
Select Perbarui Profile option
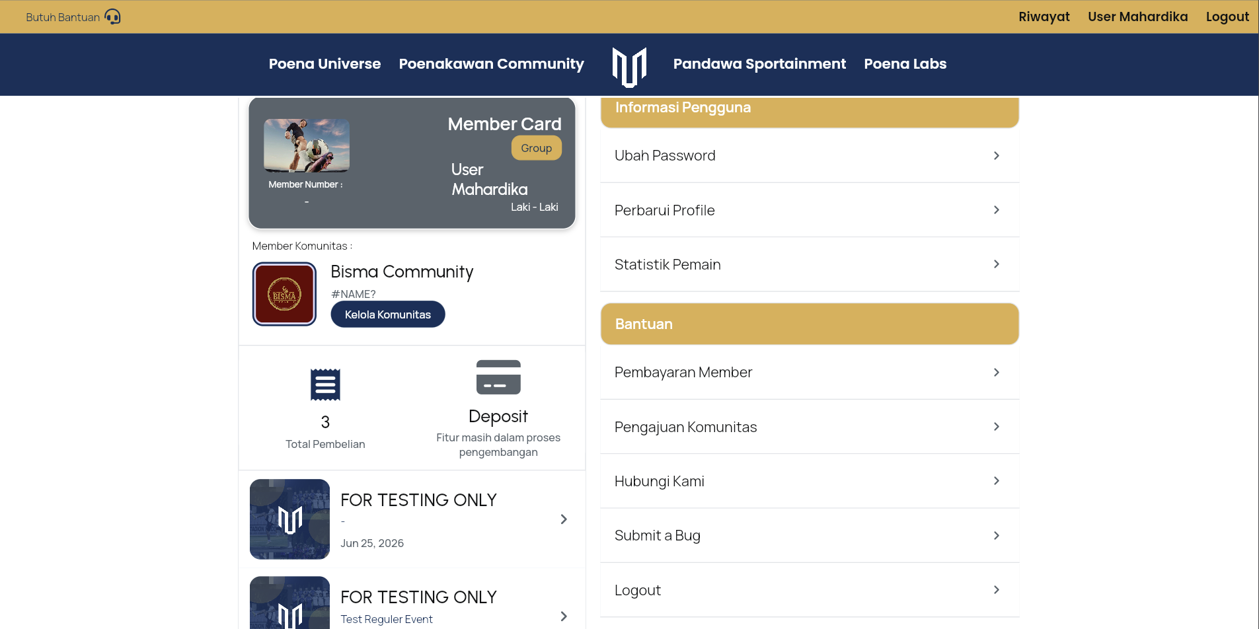[810, 210]
